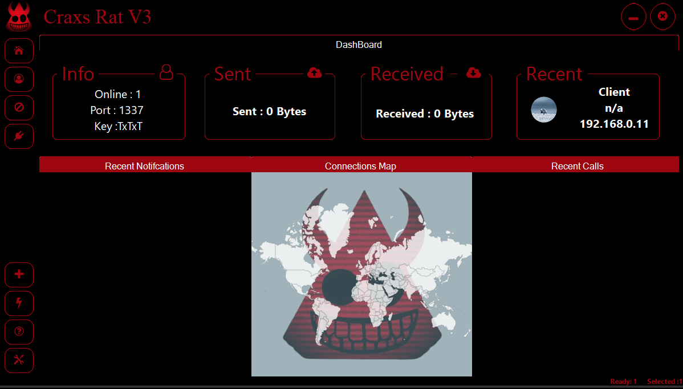Open the help question mark icon
Viewport: 683px width, 389px height.
pos(19,331)
